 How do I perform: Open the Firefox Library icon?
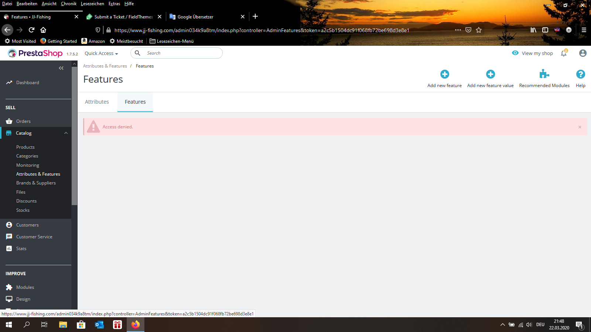coord(533,30)
